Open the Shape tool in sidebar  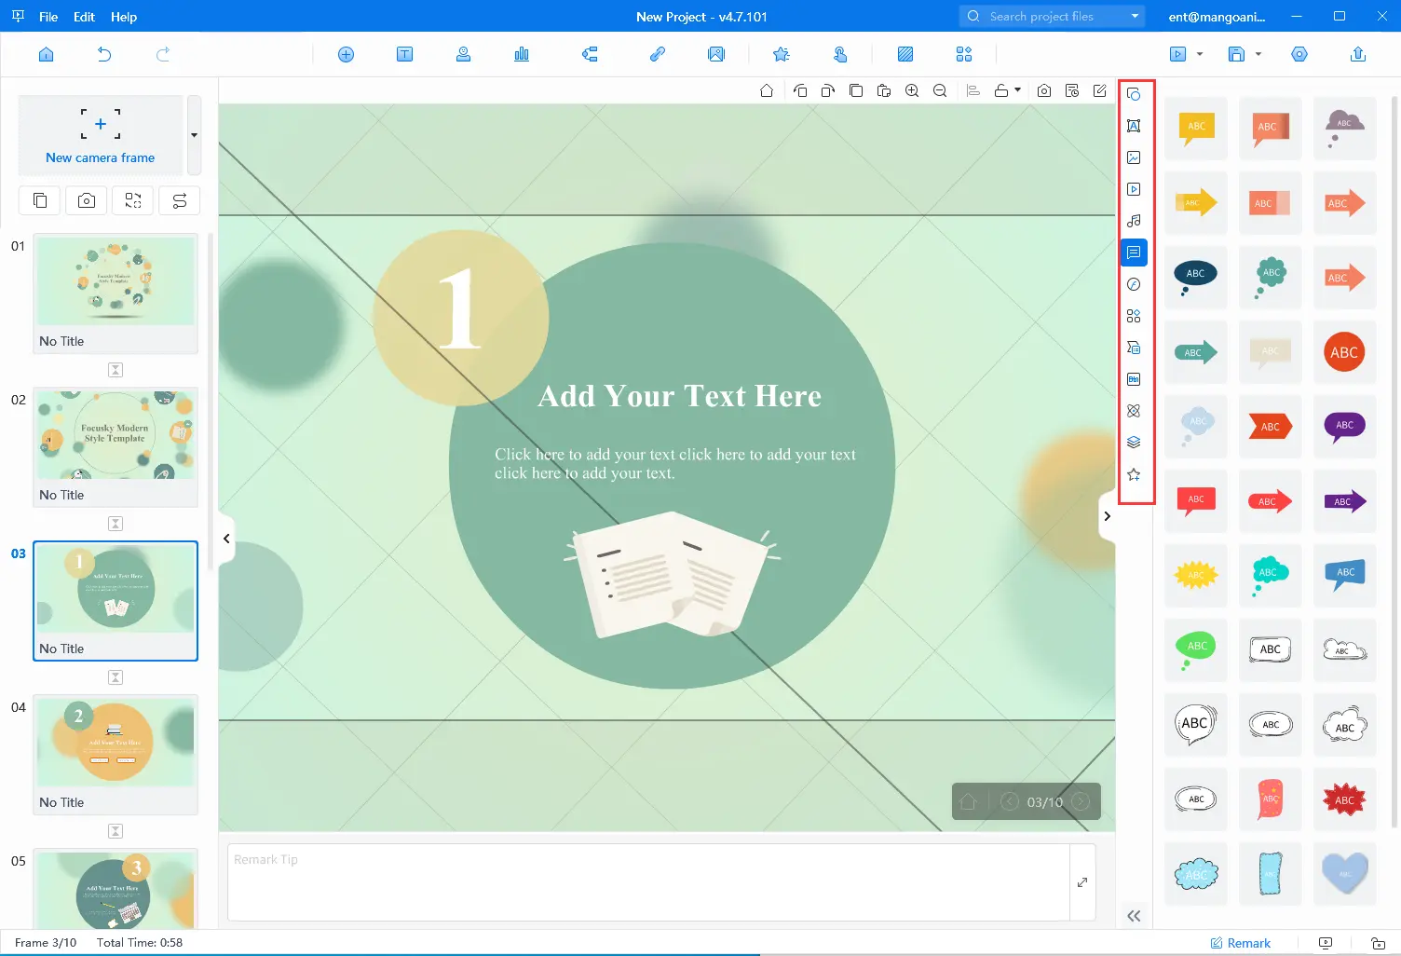tap(1134, 94)
